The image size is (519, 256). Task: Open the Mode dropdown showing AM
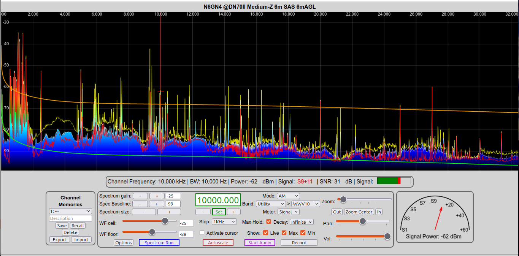tap(288, 196)
